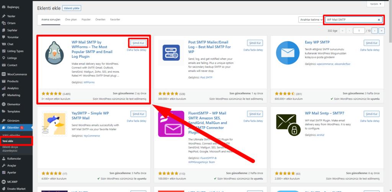Click the plugin search input field

[x=350, y=20]
